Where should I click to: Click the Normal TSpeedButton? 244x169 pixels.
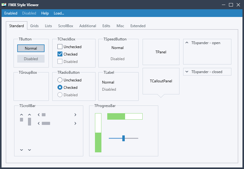click(118, 48)
